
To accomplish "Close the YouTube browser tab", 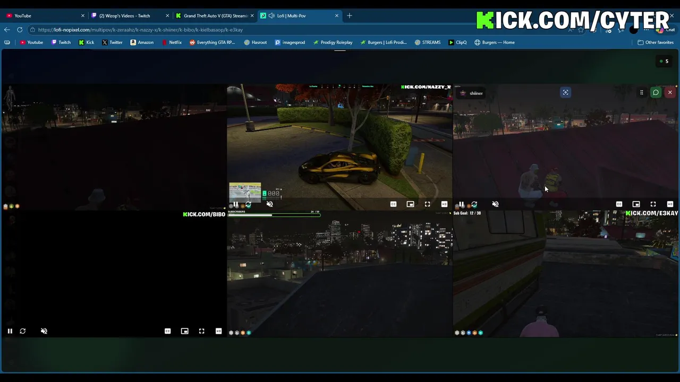I will [82, 16].
